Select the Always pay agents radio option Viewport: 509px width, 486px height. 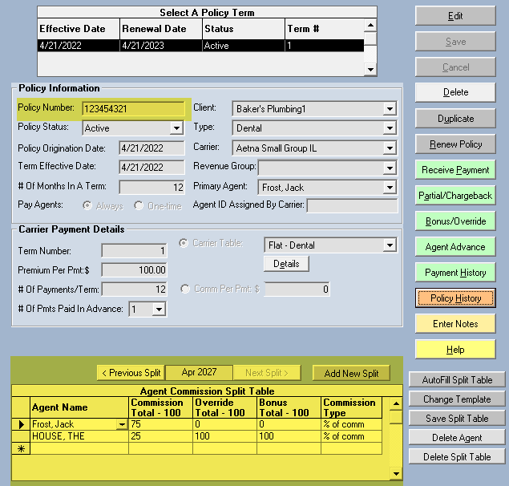(x=88, y=206)
